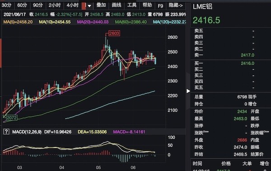Image resolution: width=271 pixels, height=171 pixels.
Task: Open the 工具 tools menu
Action: tap(132, 5)
